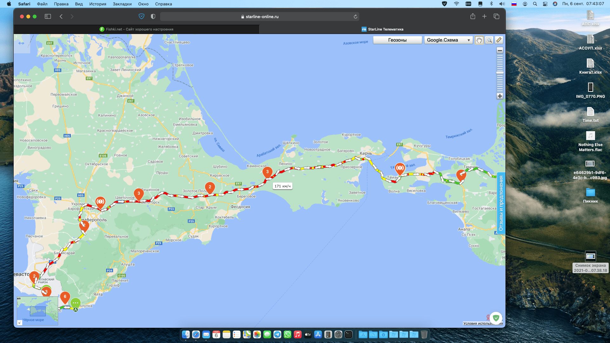Open route marker 2 near Севастополь

click(x=34, y=277)
